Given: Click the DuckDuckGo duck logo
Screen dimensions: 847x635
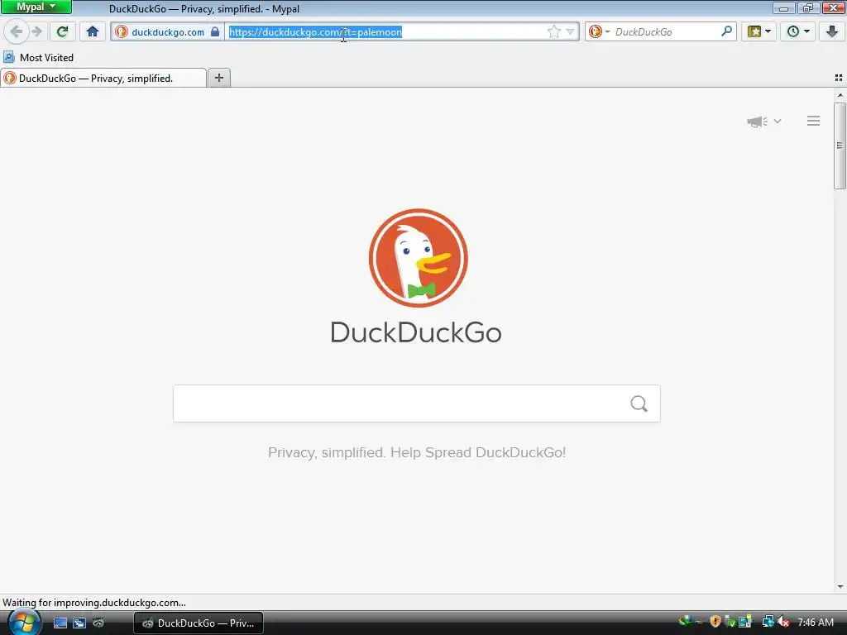Looking at the screenshot, I should point(418,258).
